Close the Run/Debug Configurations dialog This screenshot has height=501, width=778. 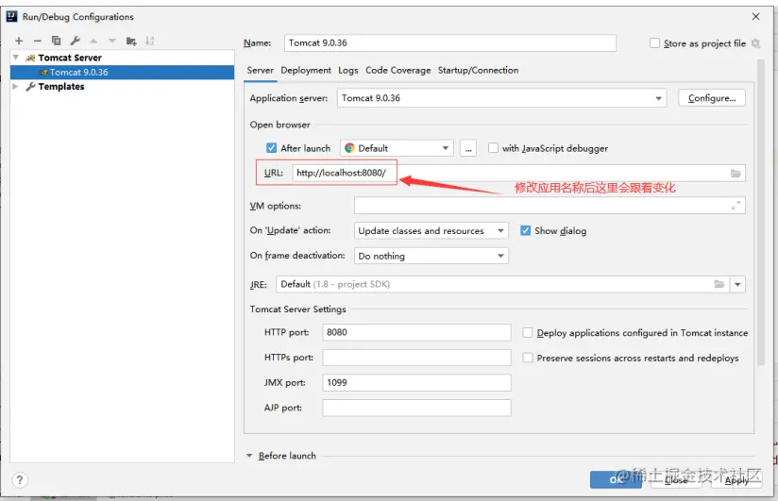755,16
